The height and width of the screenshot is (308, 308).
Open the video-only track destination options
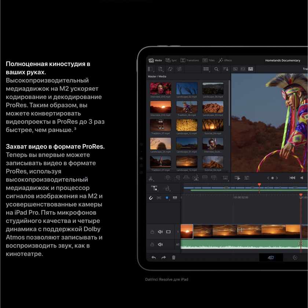tap(167, 188)
